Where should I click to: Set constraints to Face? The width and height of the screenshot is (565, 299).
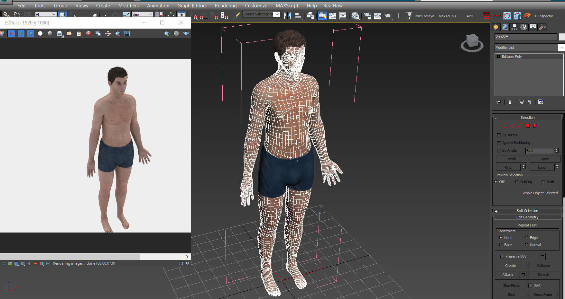pyautogui.click(x=501, y=245)
